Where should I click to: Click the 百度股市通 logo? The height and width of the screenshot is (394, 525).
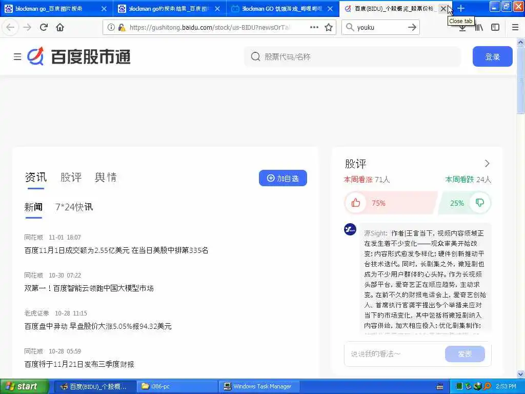pyautogui.click(x=78, y=56)
